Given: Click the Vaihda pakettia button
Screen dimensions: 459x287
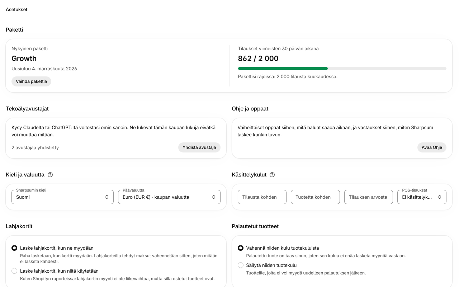Looking at the screenshot, I should point(31,81).
